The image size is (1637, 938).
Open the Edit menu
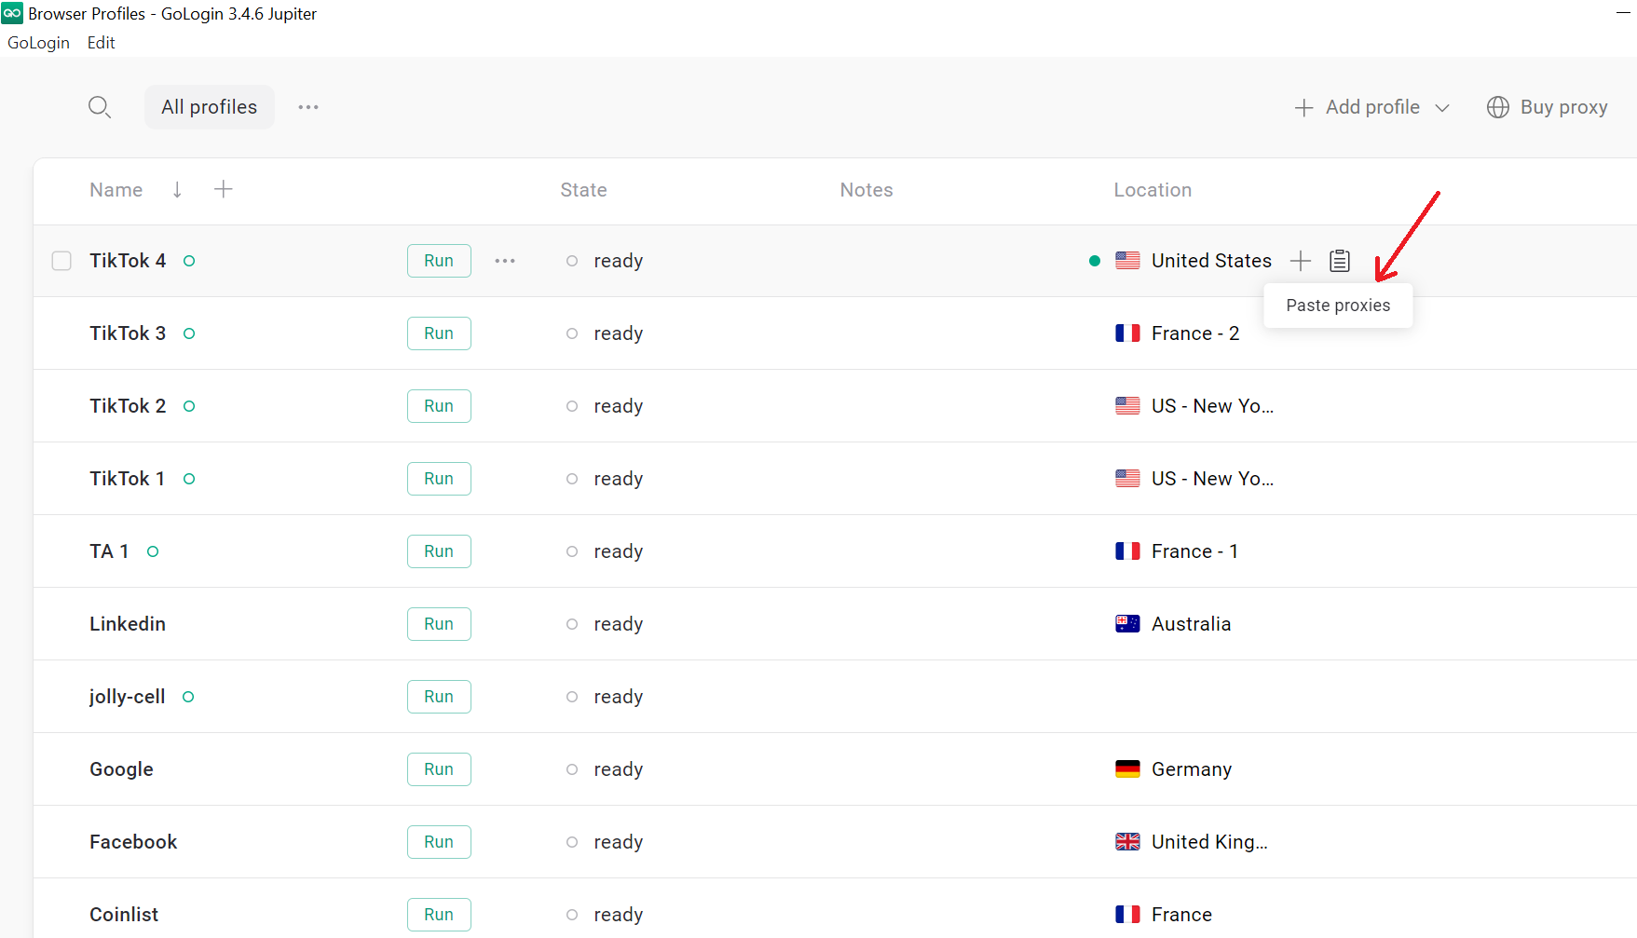(101, 43)
